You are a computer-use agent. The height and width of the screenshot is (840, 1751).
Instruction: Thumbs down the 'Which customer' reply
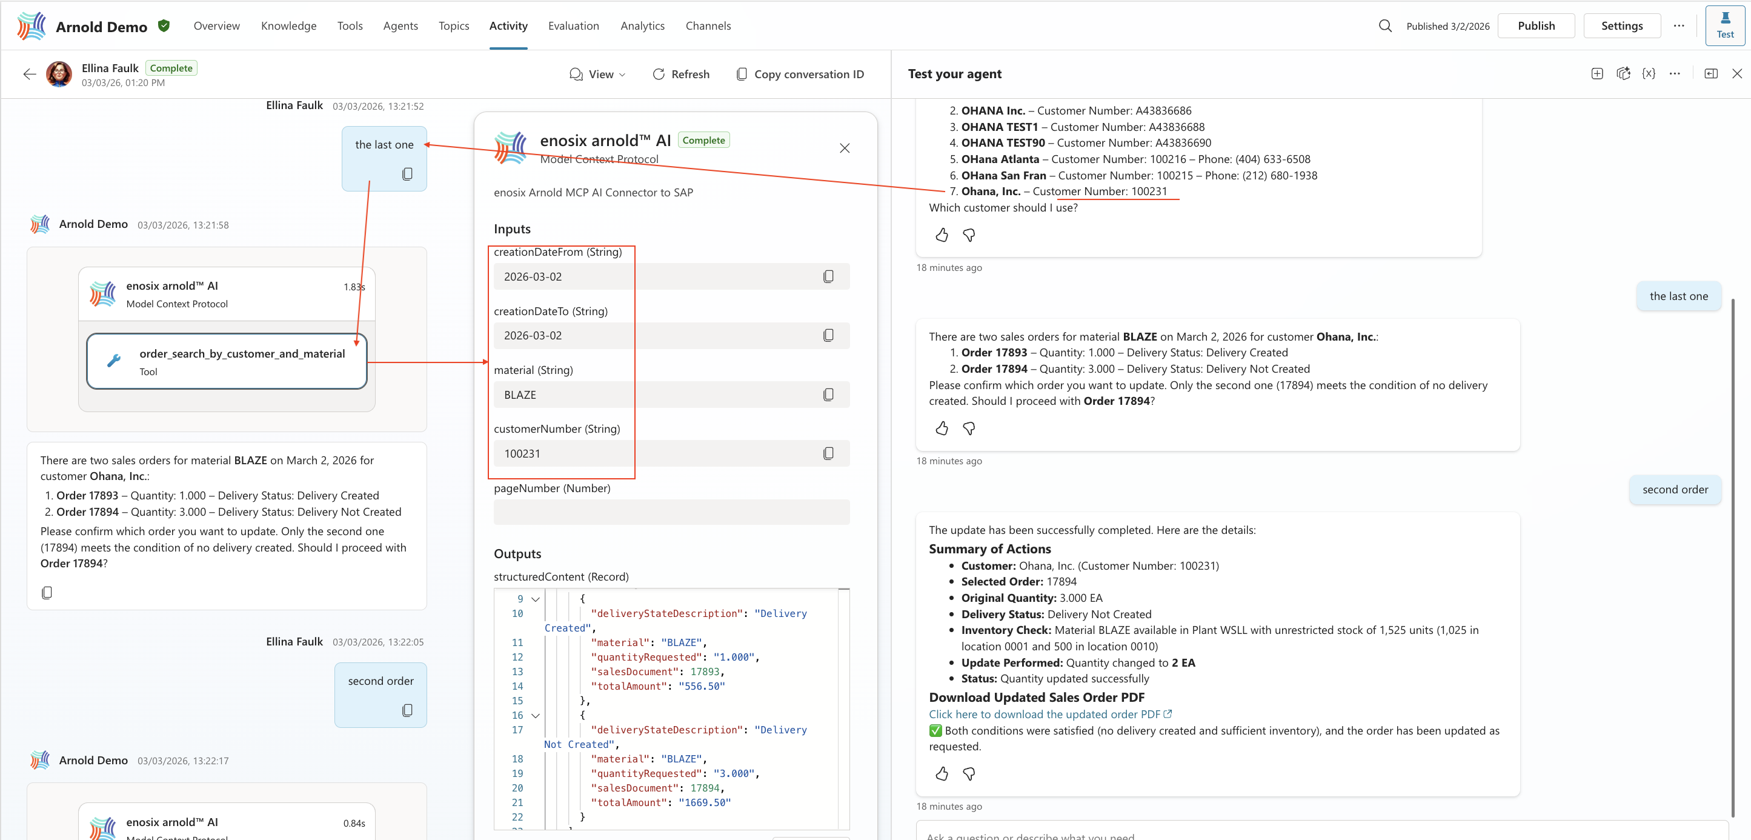[x=969, y=235]
